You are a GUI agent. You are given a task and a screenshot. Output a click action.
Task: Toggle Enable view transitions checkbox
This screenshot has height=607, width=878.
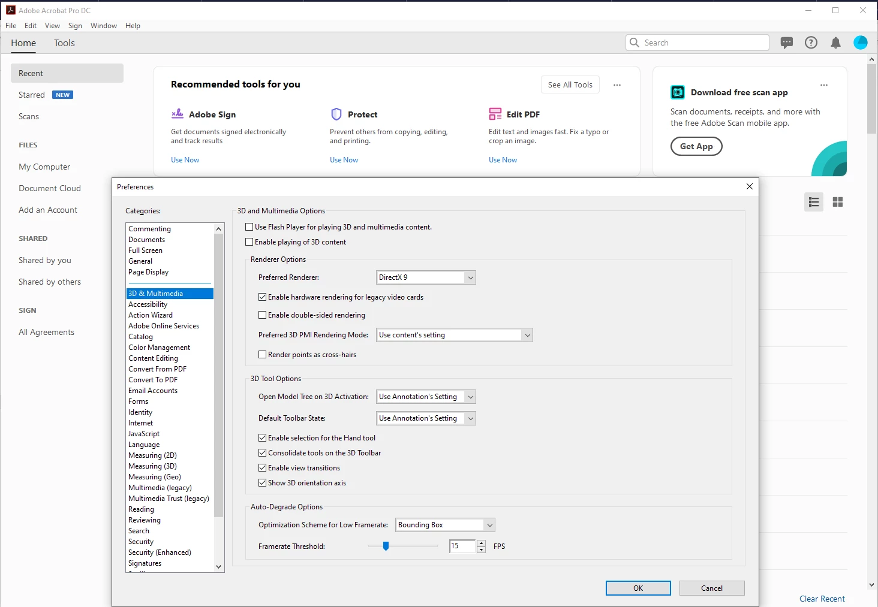[x=263, y=468]
